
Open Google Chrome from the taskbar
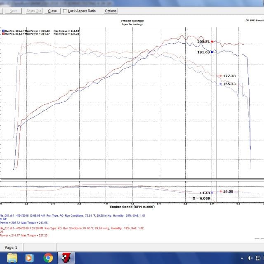tap(48, 258)
